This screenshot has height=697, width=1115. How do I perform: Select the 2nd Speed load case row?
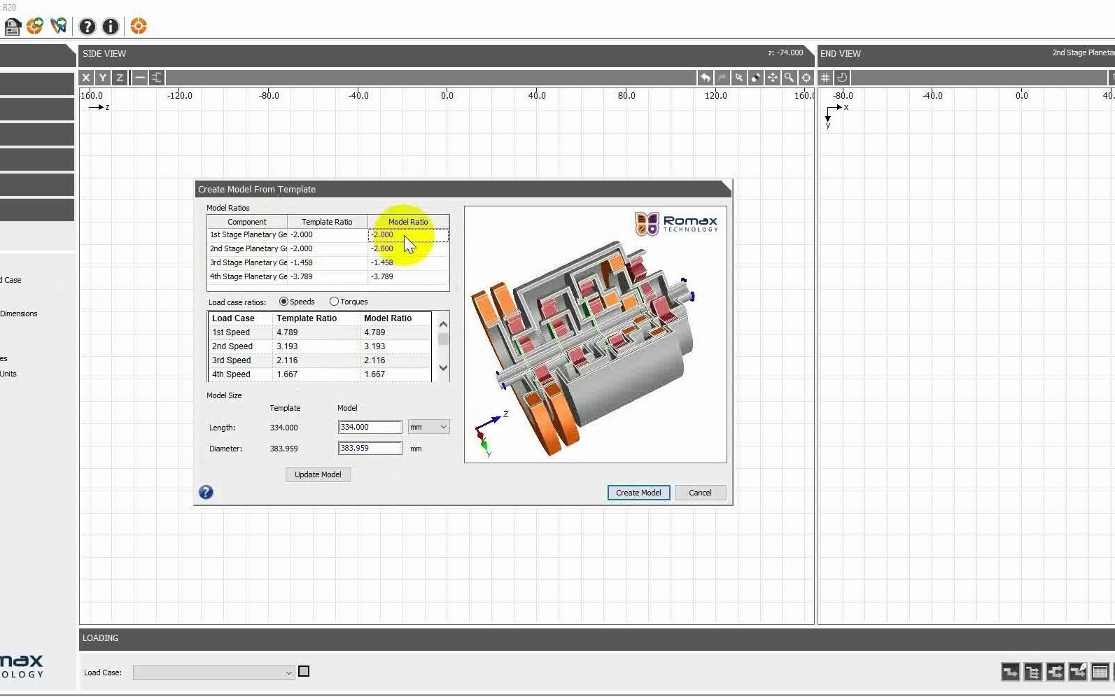click(320, 346)
